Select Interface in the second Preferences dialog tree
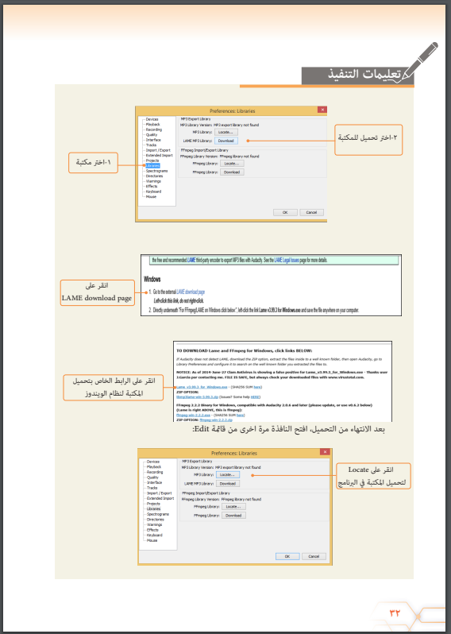This screenshot has width=451, height=634. click(154, 482)
